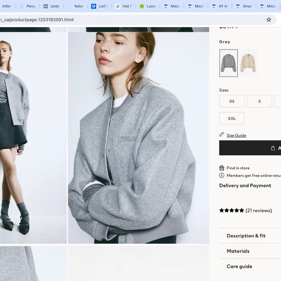Open the close-up gray jacket photo

click(x=139, y=138)
